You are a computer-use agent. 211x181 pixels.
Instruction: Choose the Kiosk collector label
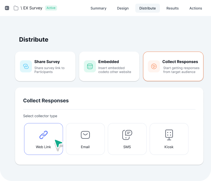(x=169, y=147)
